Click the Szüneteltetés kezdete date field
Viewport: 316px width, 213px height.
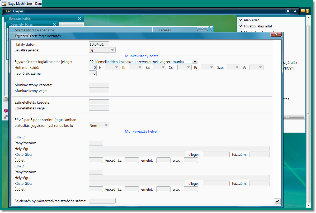[x=99, y=102]
